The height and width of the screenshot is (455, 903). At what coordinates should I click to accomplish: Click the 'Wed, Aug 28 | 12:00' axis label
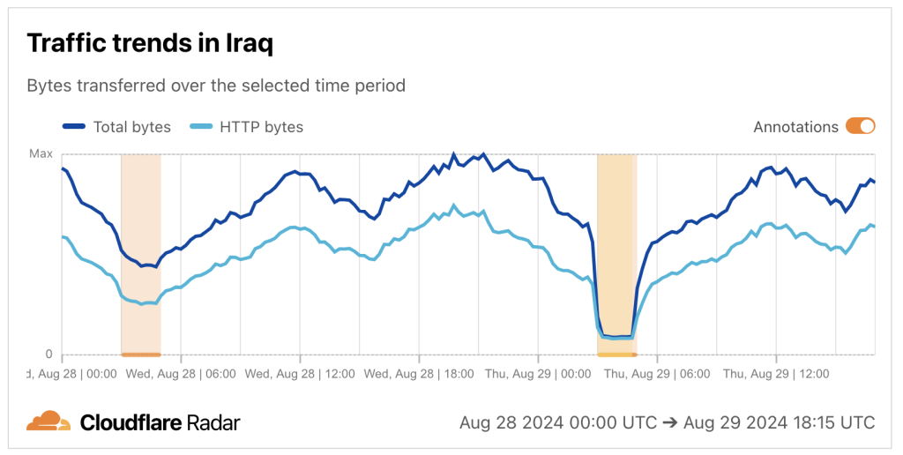click(300, 374)
